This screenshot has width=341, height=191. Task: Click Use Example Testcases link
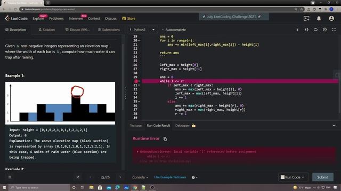point(170,177)
